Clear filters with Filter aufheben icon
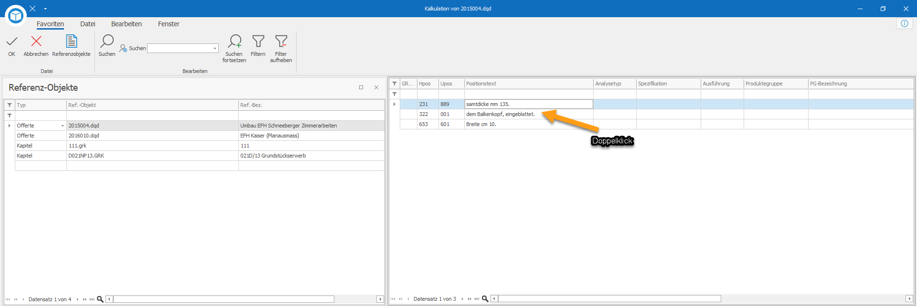This screenshot has width=917, height=306. [281, 42]
